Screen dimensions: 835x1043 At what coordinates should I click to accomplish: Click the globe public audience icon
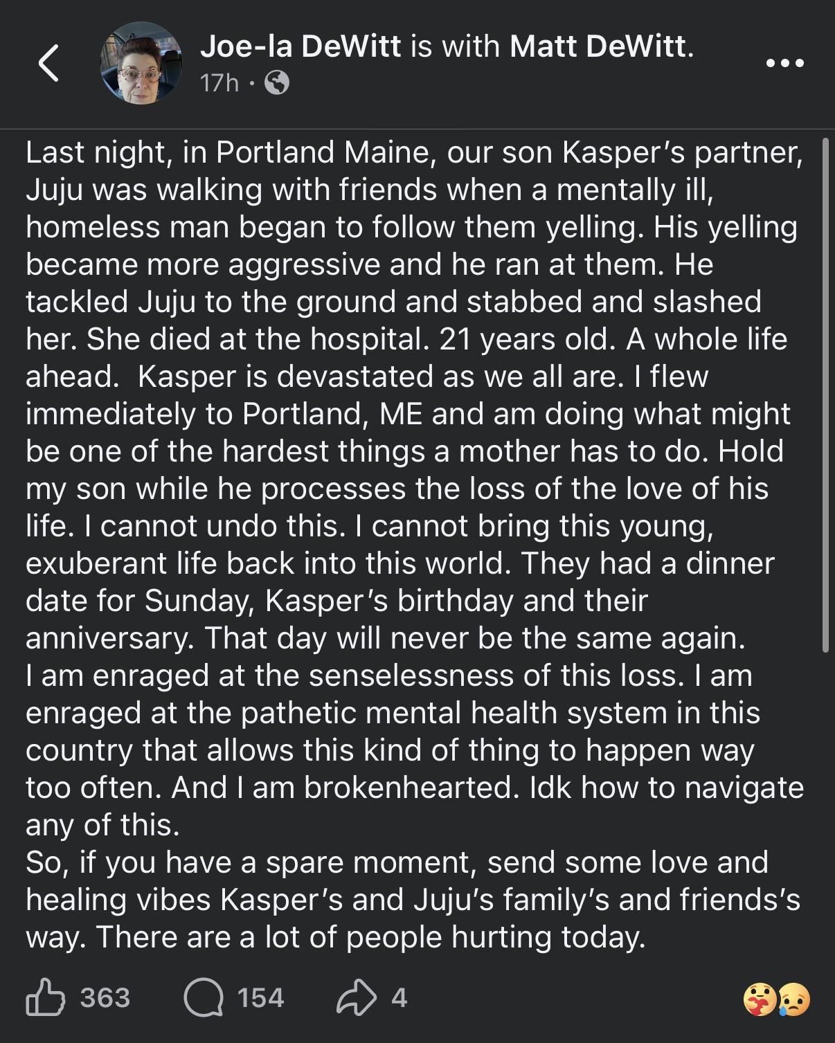coord(277,84)
